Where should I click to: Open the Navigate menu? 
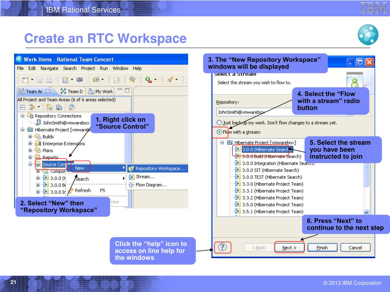pyautogui.click(x=49, y=68)
